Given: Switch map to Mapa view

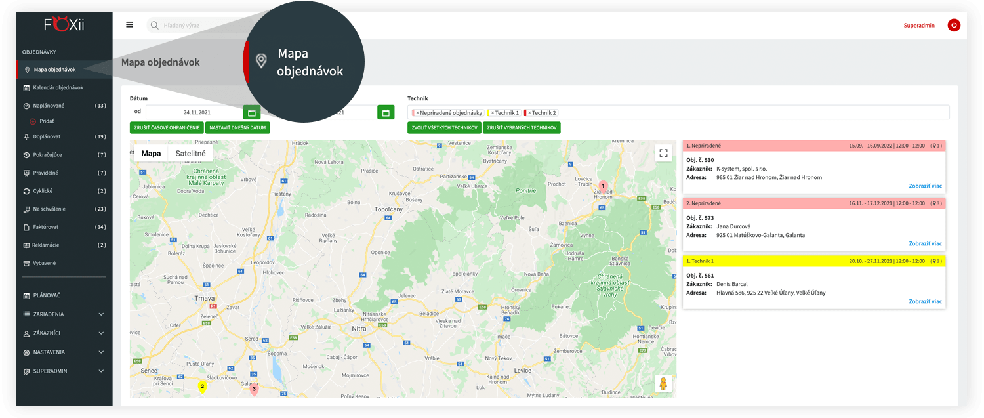Looking at the screenshot, I should click(151, 154).
